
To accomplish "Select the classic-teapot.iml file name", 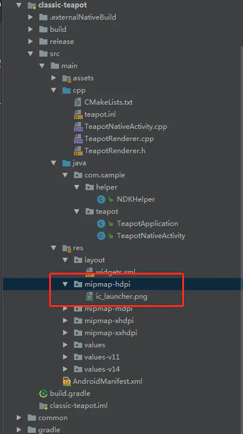I will [79, 406].
